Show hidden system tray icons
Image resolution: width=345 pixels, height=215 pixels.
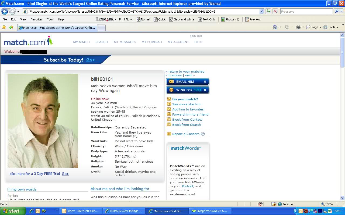click(296, 211)
